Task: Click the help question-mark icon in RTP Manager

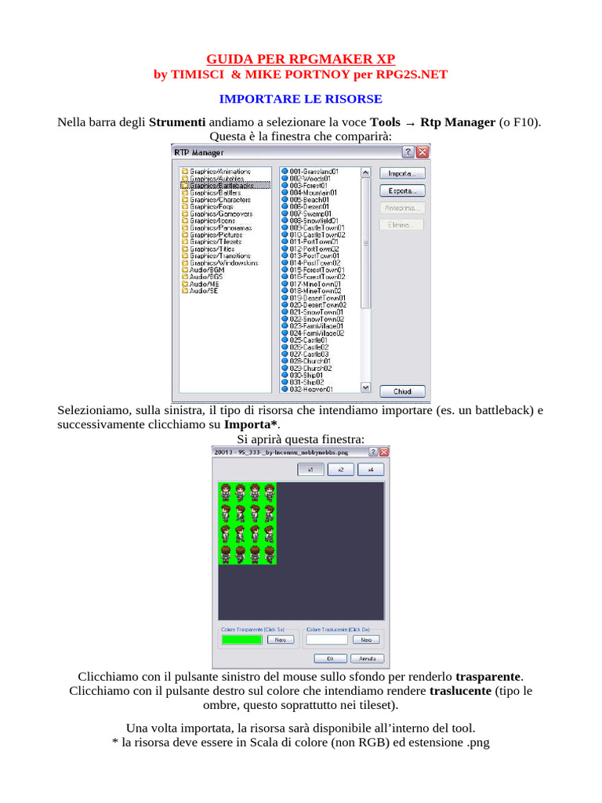Action: pos(408,152)
